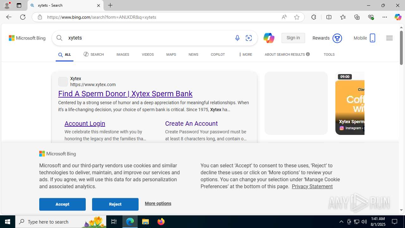Switch to the IMAGES tab

123,55
